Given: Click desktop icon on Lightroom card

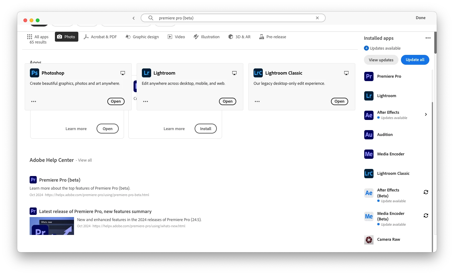Looking at the screenshot, I should 234,73.
